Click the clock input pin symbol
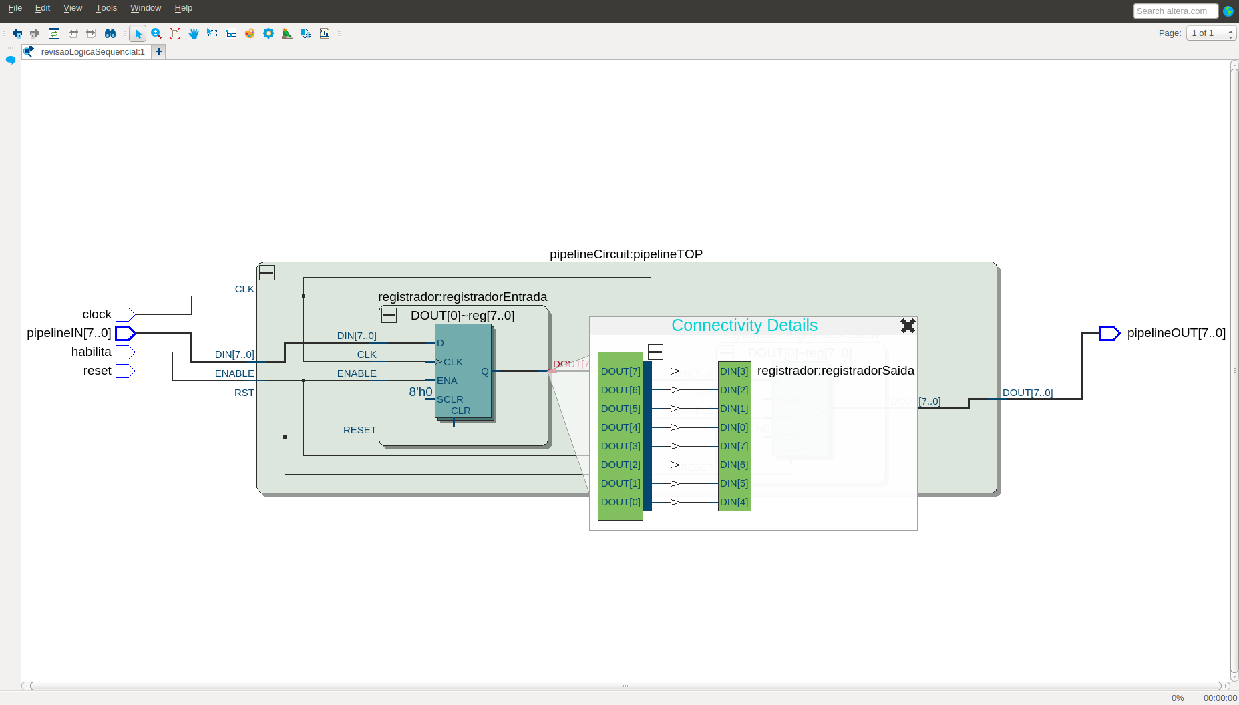1239x705 pixels. (x=126, y=314)
